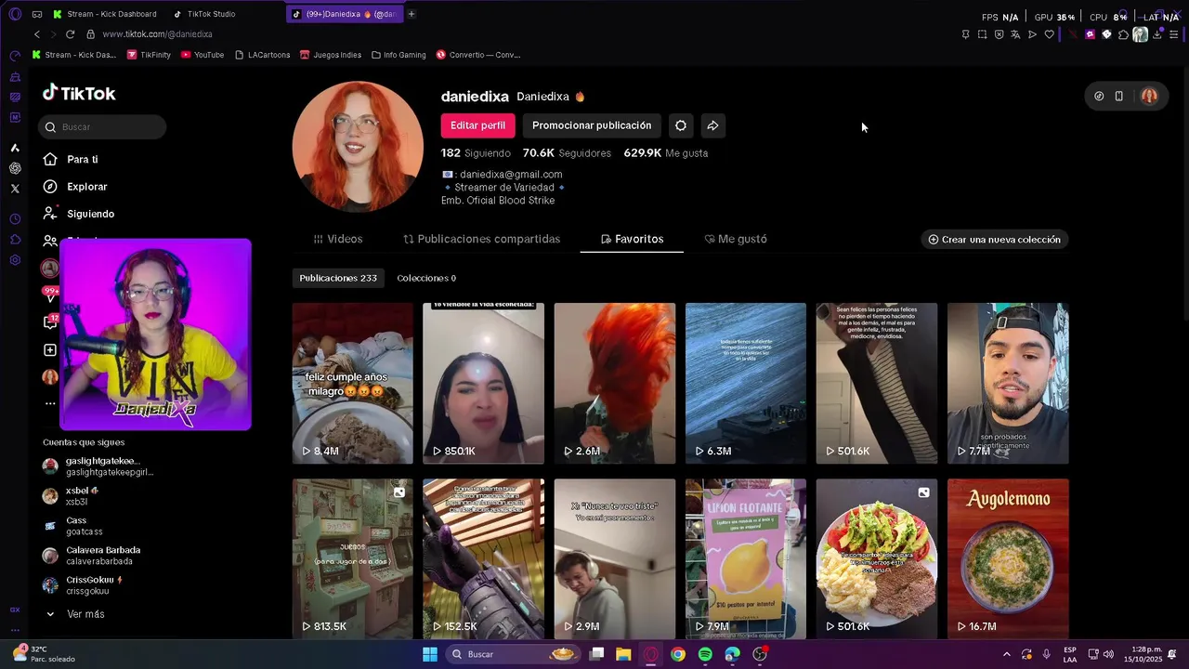Expand Ver más followed accounts
Viewport: 1189px width, 669px height.
(x=74, y=614)
